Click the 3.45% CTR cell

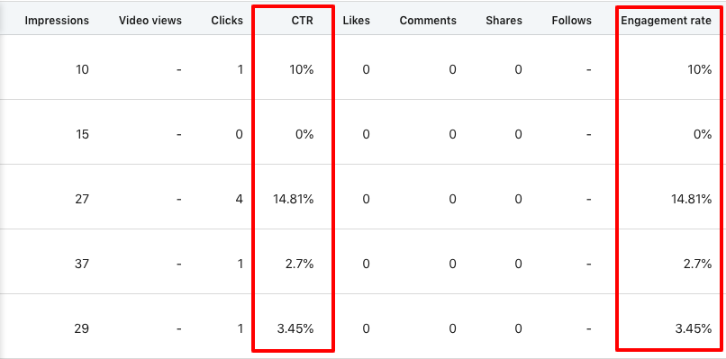pos(295,329)
